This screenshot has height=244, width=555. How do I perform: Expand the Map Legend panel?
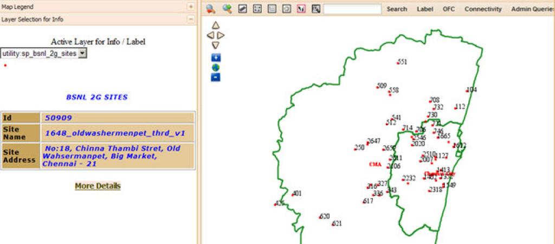click(x=190, y=7)
